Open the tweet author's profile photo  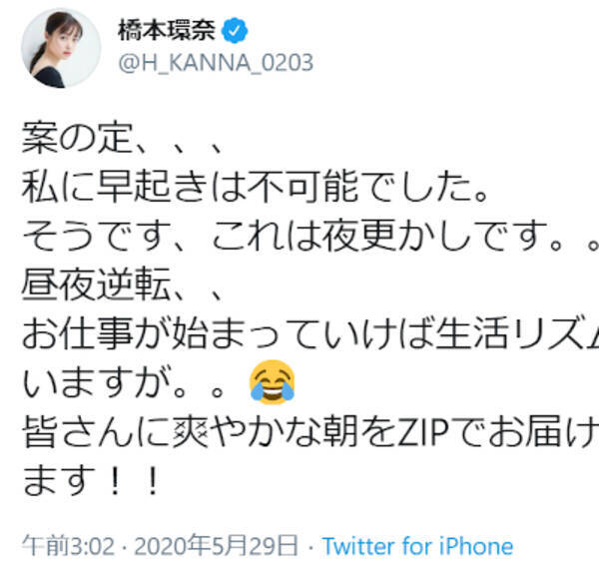tap(61, 49)
